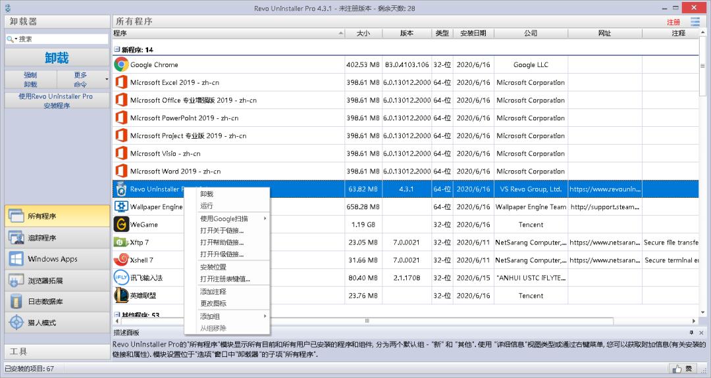Click the 英雄联盟 League icon

click(x=121, y=295)
